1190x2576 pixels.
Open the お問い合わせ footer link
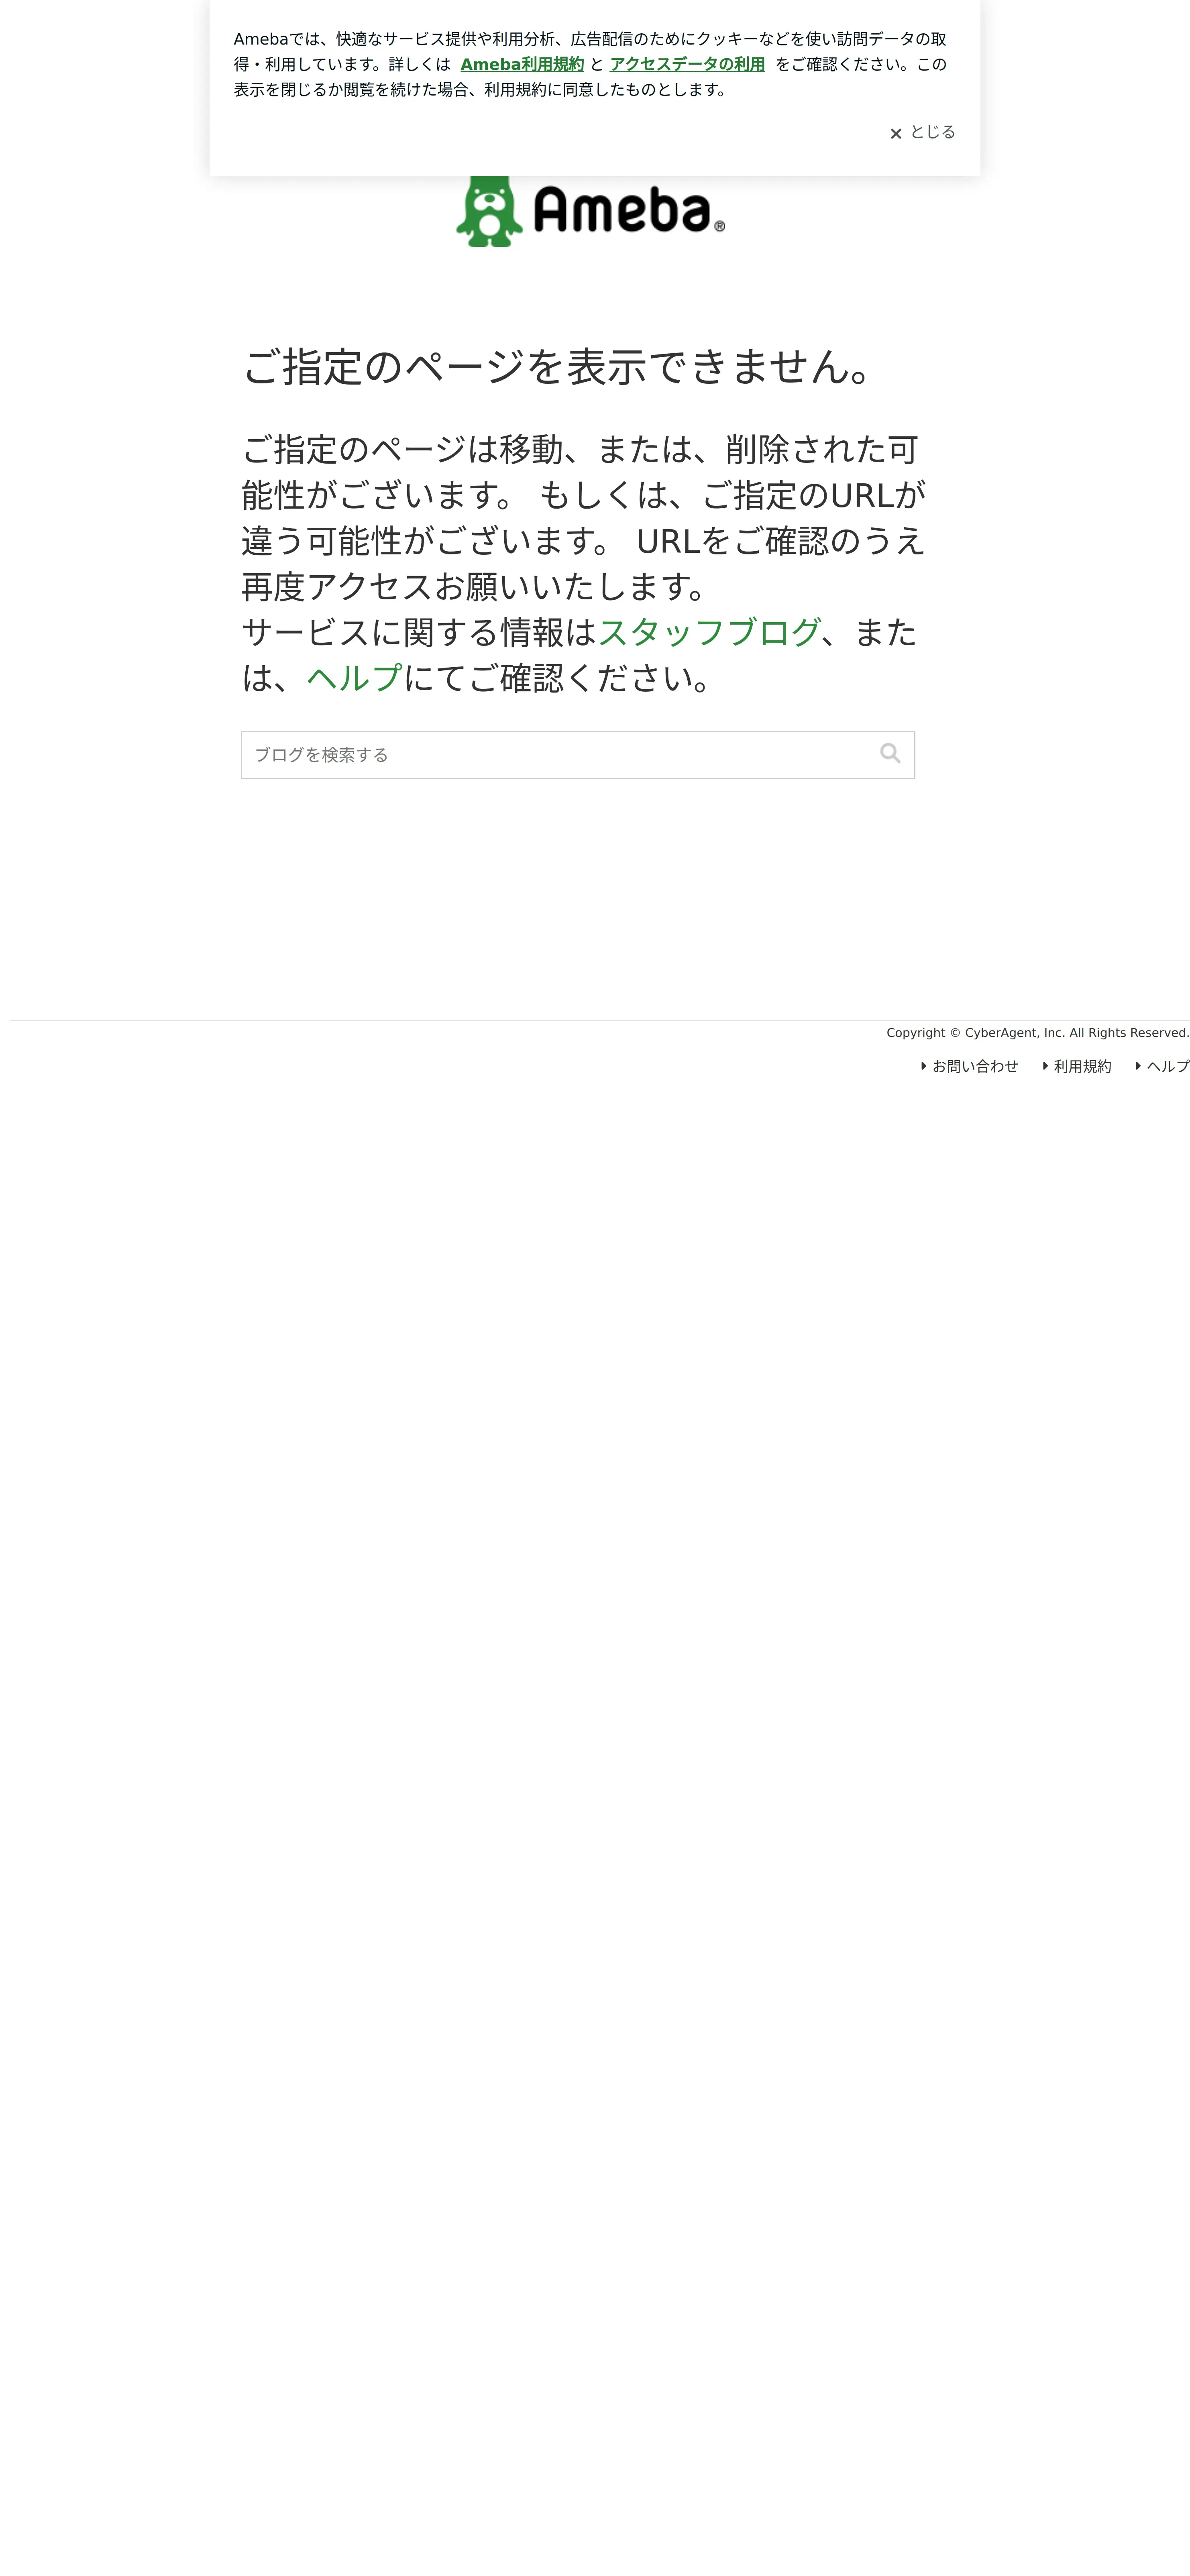[x=975, y=1066]
